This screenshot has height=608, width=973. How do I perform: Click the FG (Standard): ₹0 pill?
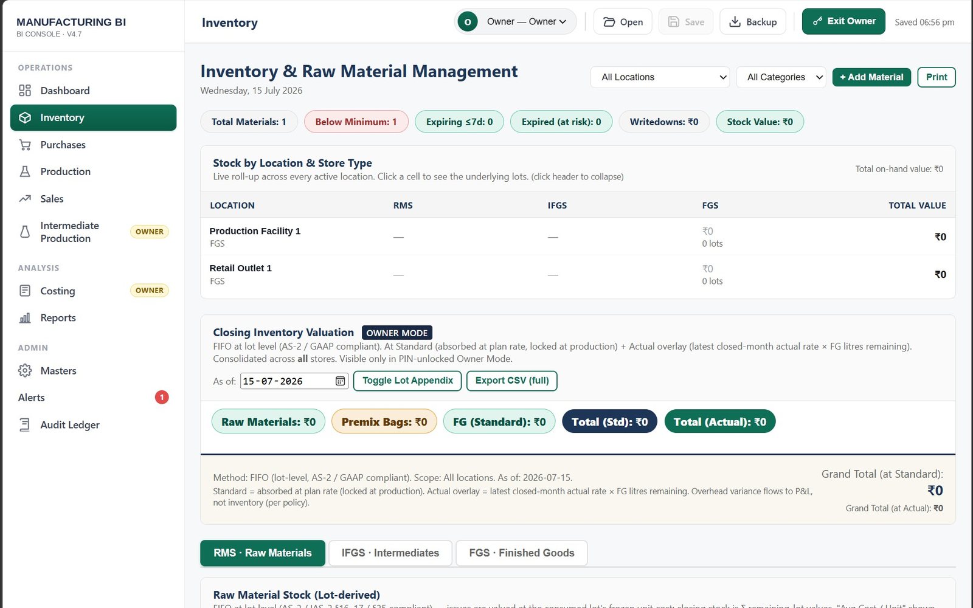tap(499, 421)
